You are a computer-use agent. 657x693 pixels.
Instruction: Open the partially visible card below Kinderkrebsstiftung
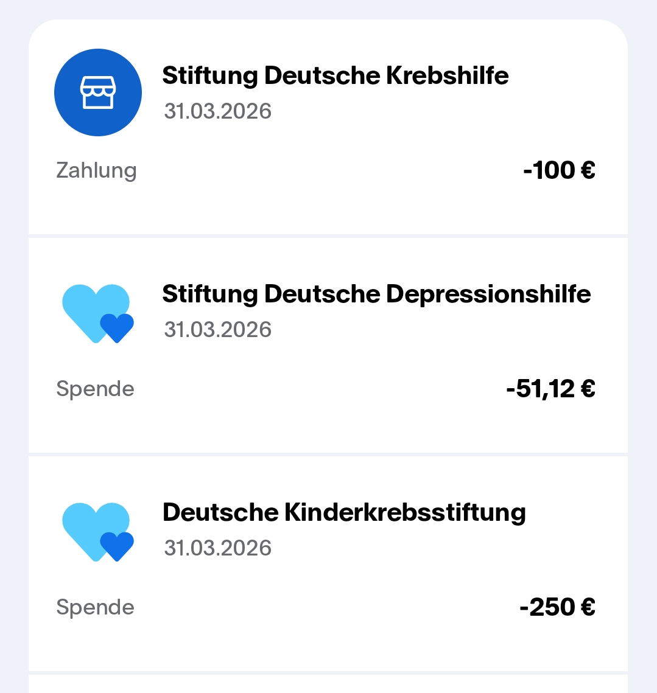coord(328,684)
